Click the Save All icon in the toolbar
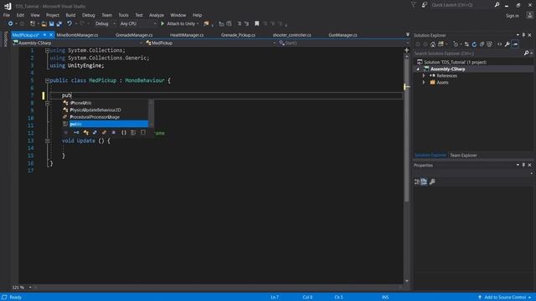The image size is (536, 301). point(59,24)
